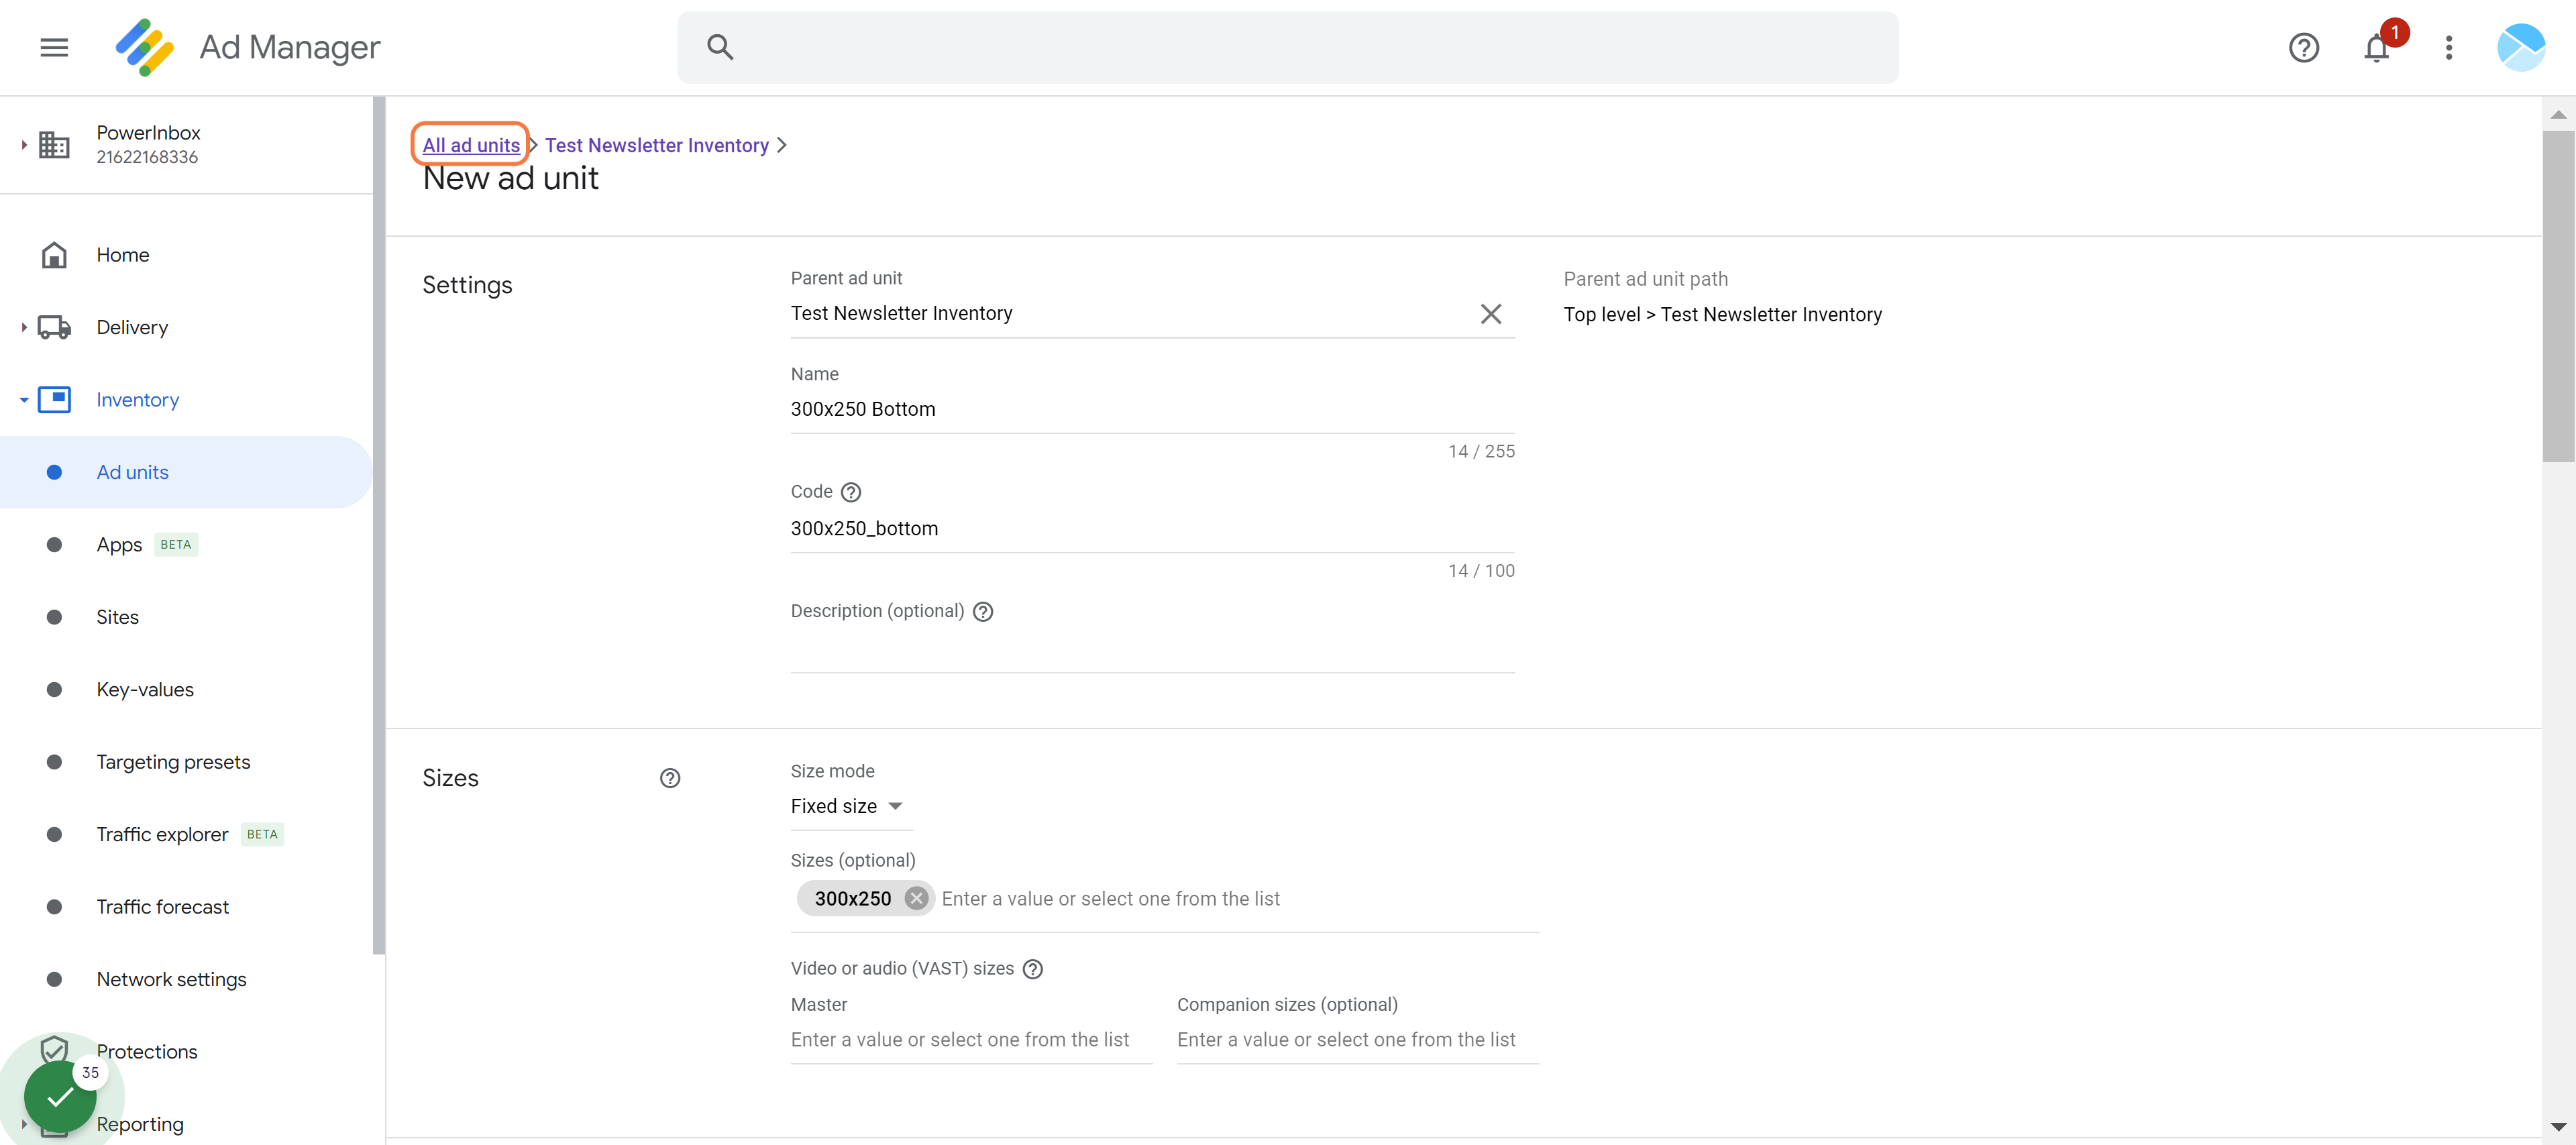Screen dimensions: 2576x1145
Task: Open the help question mark icon
Action: coord(2303,47)
